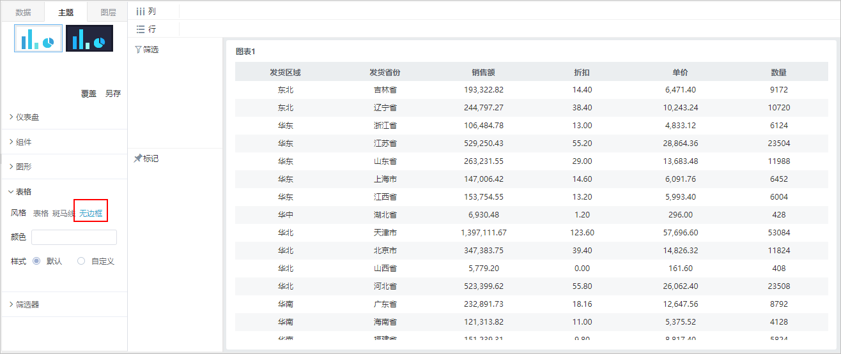Click the 销售额 column header

(x=484, y=73)
